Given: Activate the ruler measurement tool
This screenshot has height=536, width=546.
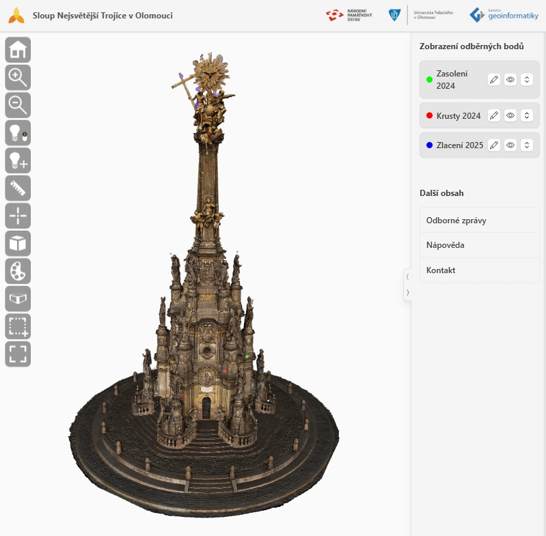Looking at the screenshot, I should (x=18, y=188).
